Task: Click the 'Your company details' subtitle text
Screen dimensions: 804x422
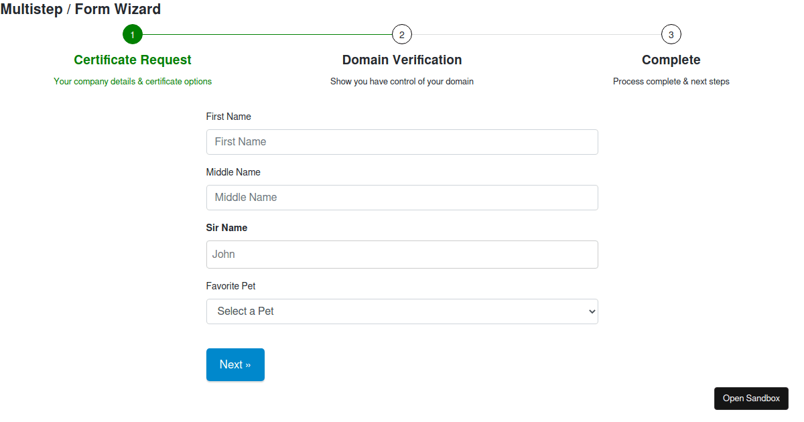Action: point(132,81)
